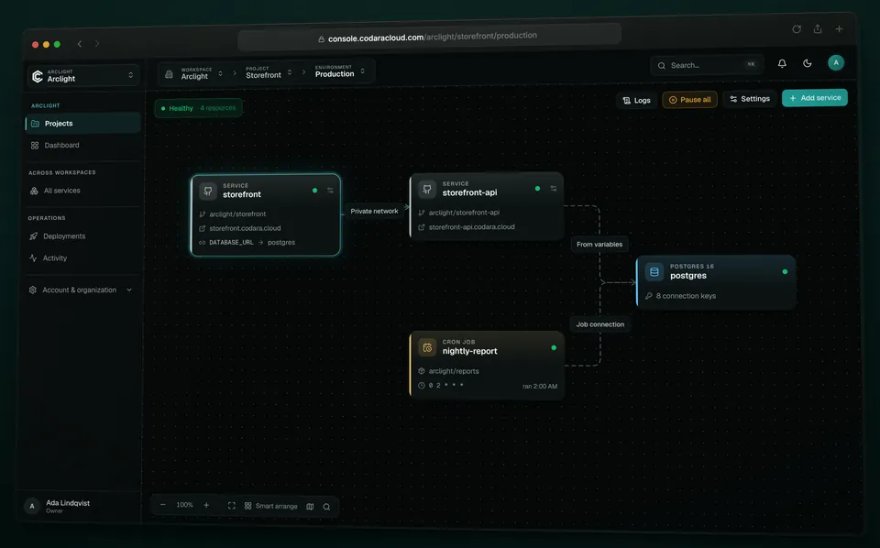Click the workspace building icon in breadcrumb
This screenshot has width=880, height=548.
coord(169,74)
